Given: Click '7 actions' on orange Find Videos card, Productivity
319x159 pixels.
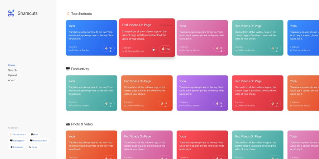Looking at the screenshot, I should (128, 102).
